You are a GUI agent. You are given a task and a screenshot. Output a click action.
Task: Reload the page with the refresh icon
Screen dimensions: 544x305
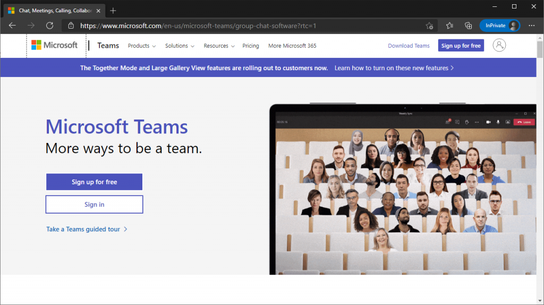point(49,26)
